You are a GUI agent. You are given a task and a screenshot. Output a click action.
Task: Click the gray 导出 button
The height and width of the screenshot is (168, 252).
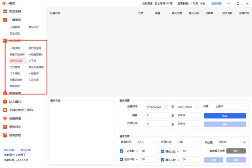236,151
